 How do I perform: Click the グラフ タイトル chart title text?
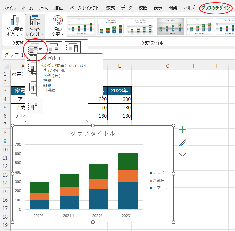pos(93,133)
